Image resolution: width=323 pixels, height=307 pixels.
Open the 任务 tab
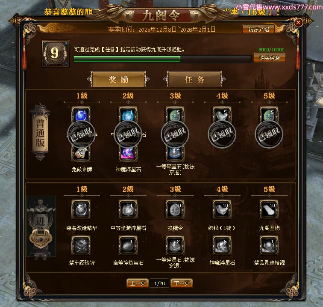(194, 80)
